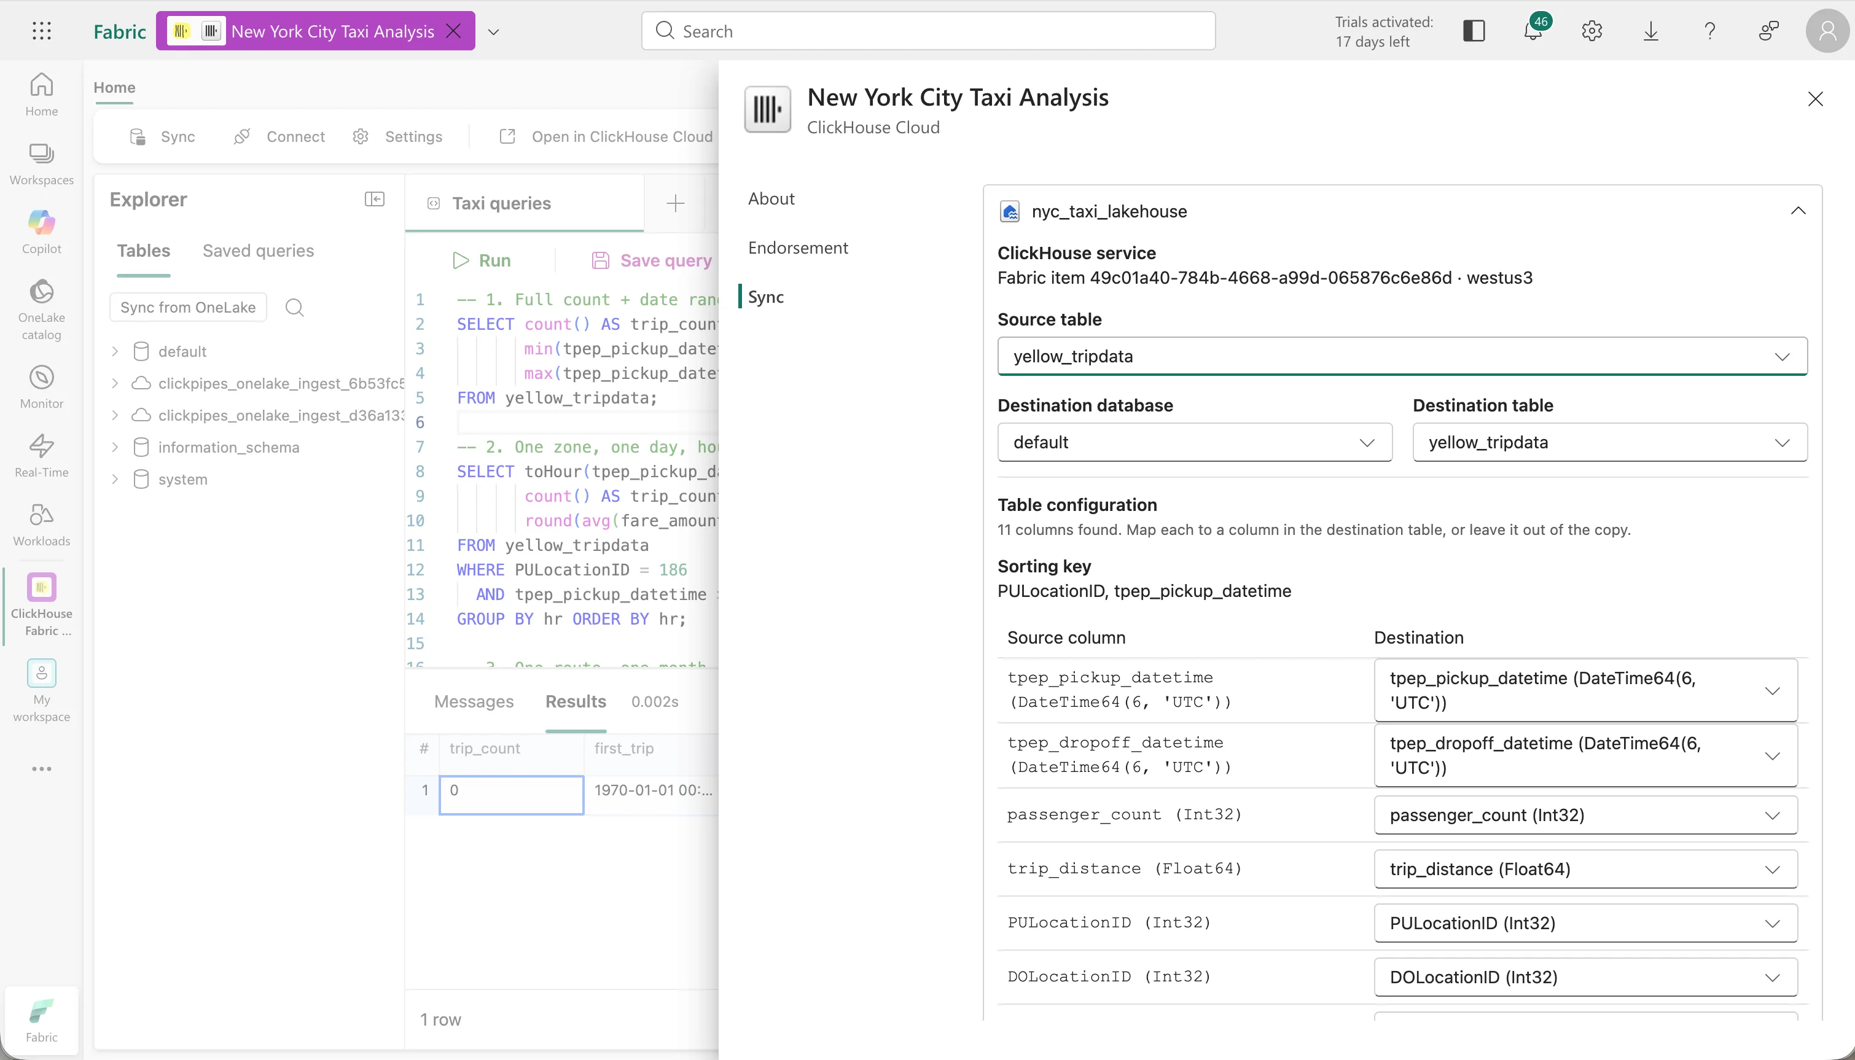Open the Source table dropdown
The height and width of the screenshot is (1060, 1855).
pyautogui.click(x=1402, y=356)
